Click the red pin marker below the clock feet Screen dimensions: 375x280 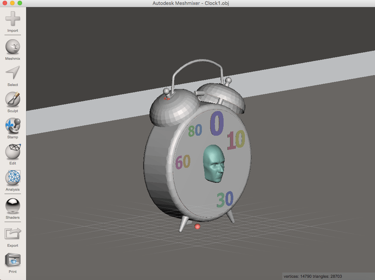197,226
